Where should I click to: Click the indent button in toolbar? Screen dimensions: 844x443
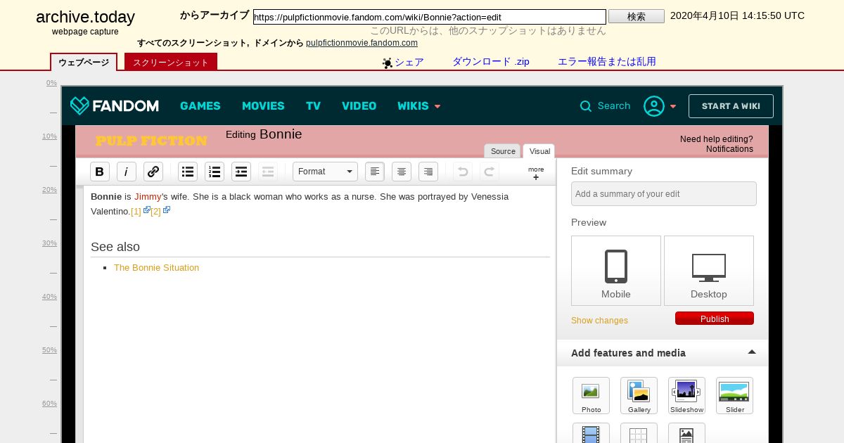[241, 172]
